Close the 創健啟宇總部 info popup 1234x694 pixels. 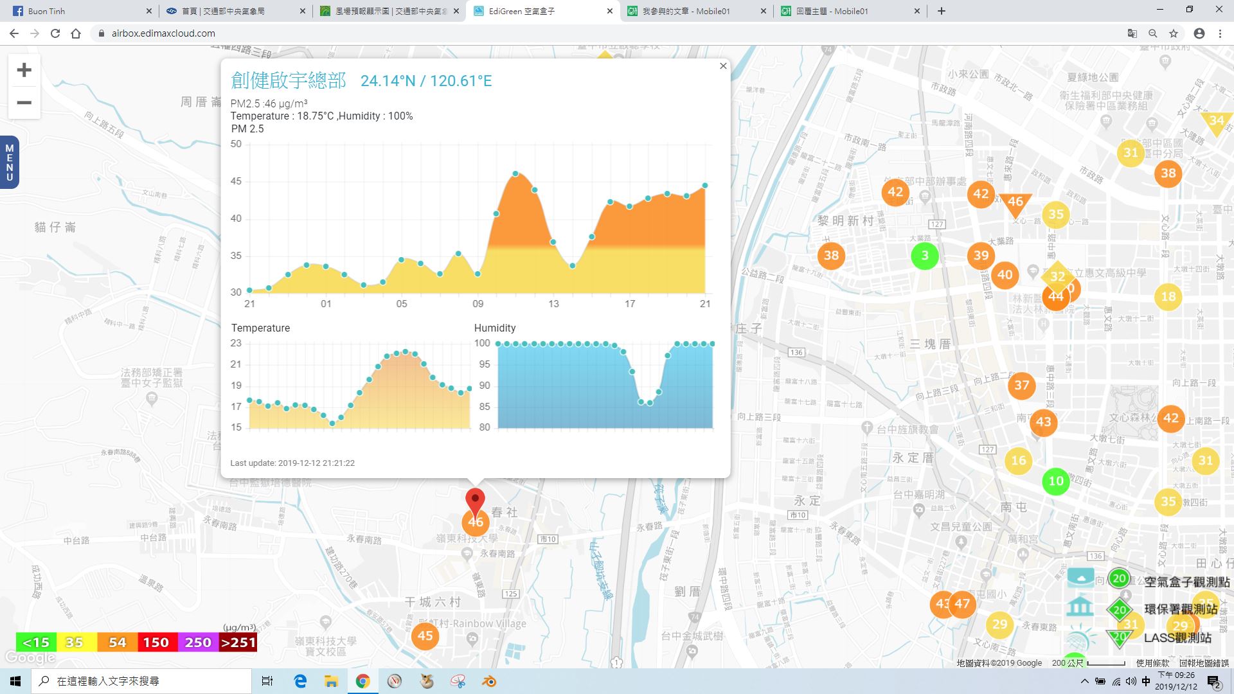coord(723,66)
